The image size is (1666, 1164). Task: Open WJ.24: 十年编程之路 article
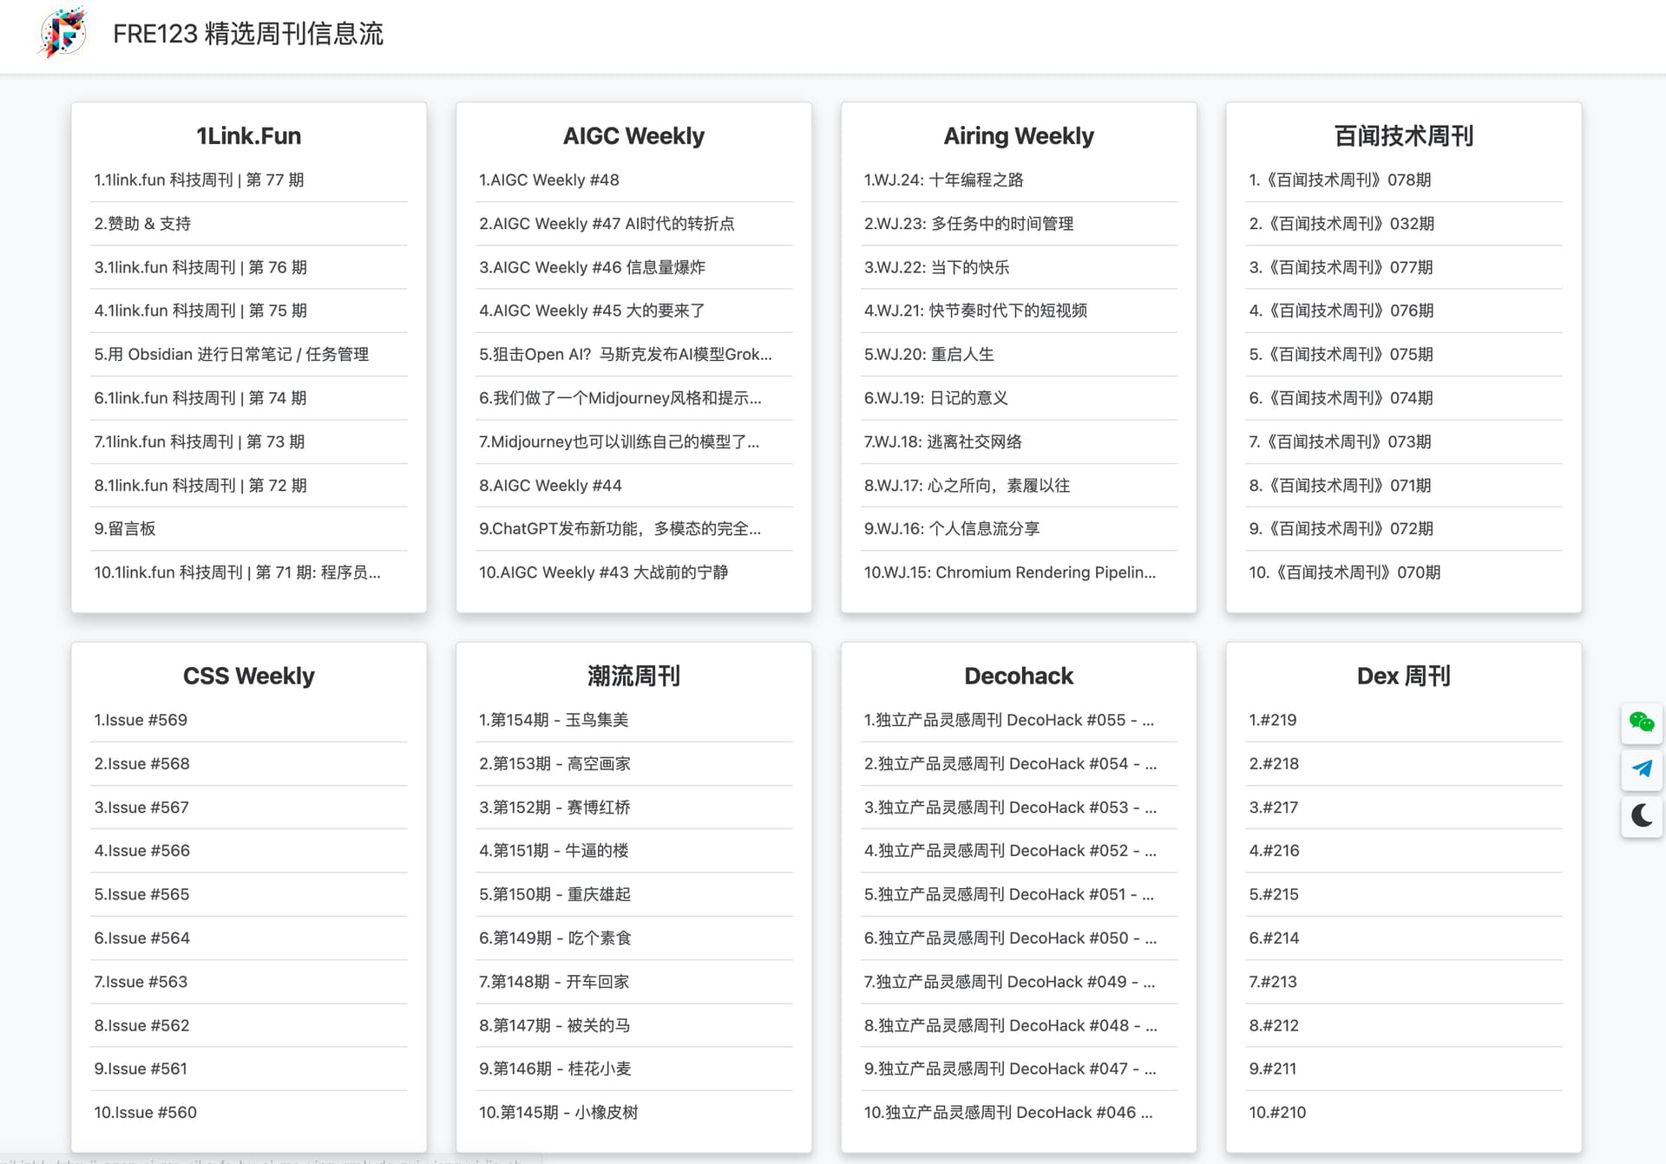(x=943, y=180)
